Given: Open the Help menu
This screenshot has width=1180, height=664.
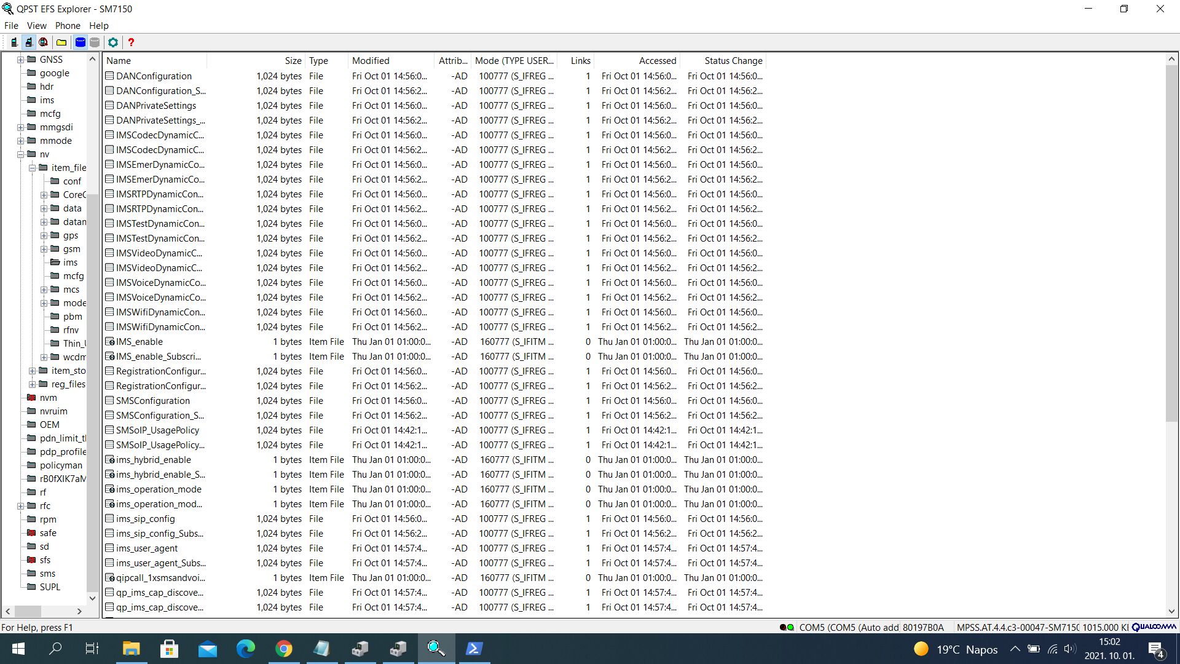Looking at the screenshot, I should (98, 26).
